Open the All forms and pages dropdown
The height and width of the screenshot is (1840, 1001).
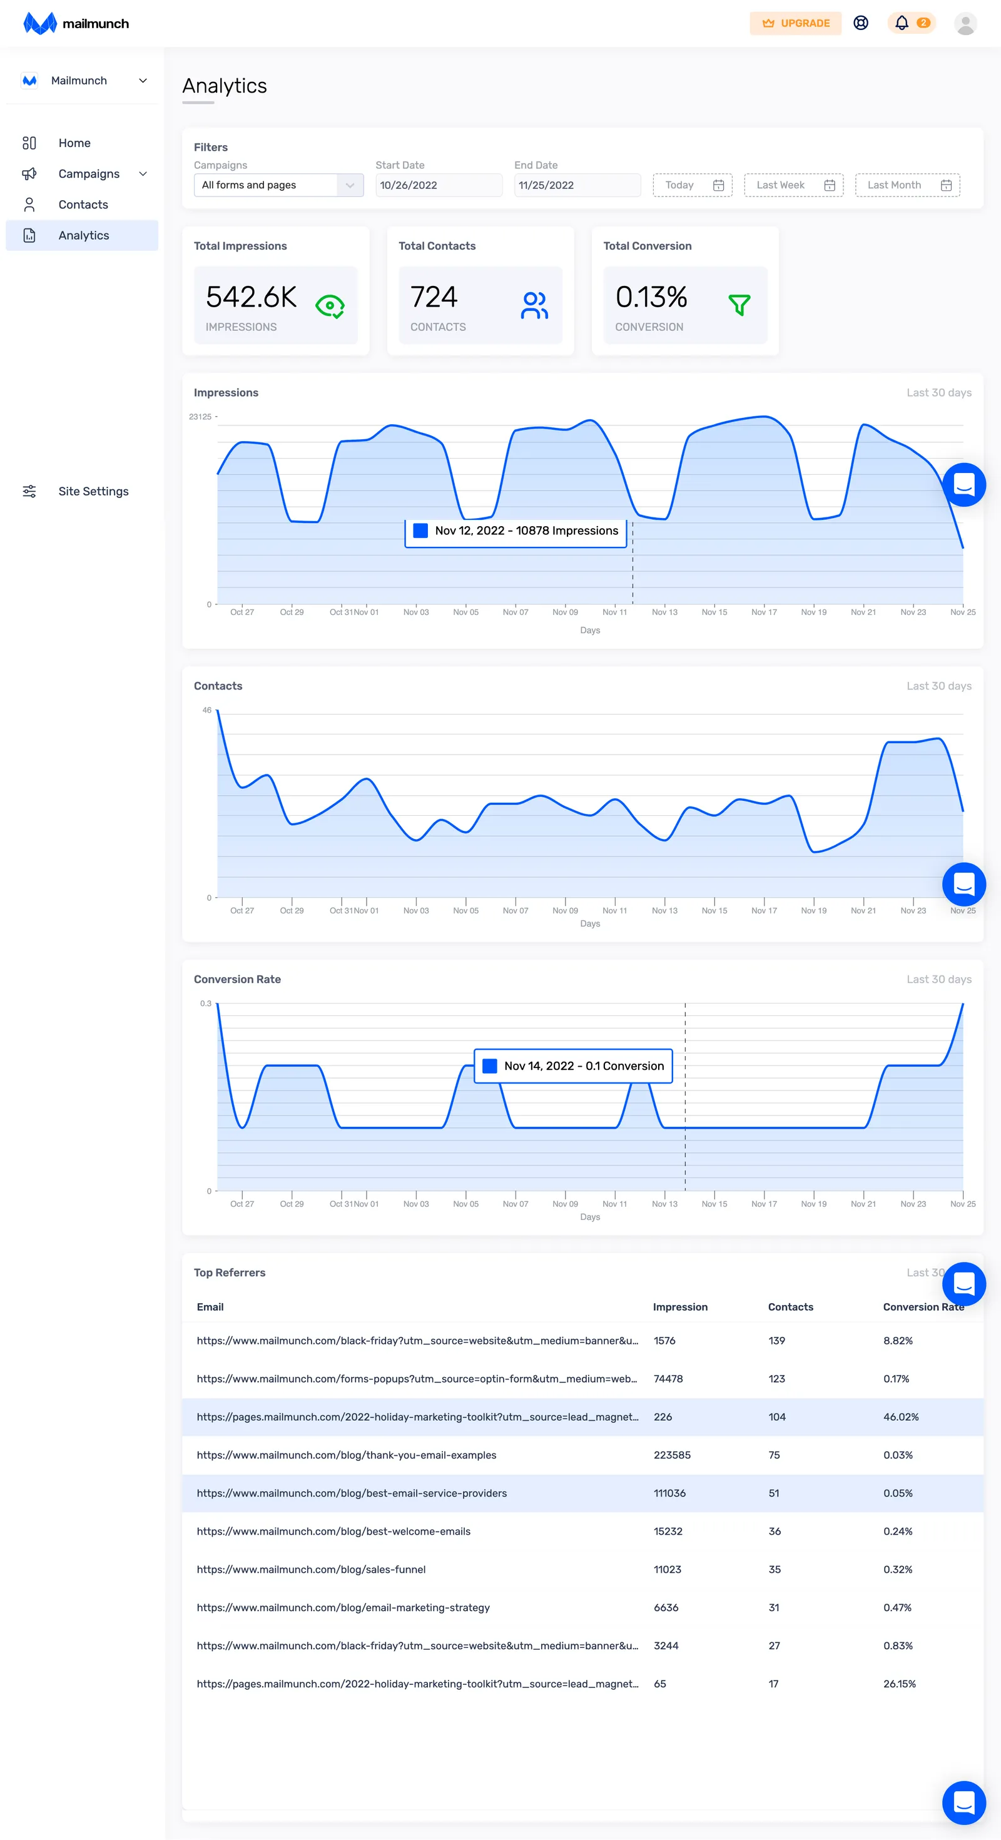click(278, 185)
